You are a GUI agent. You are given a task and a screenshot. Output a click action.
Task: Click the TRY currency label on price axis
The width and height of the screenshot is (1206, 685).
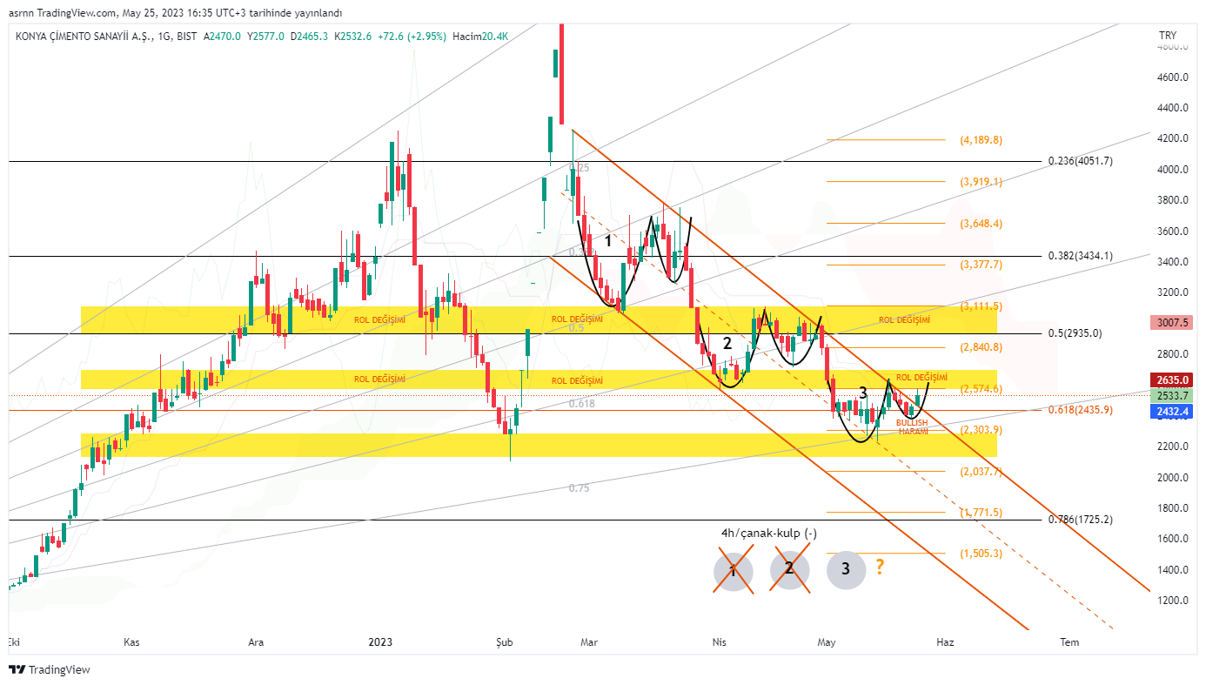click(1167, 36)
